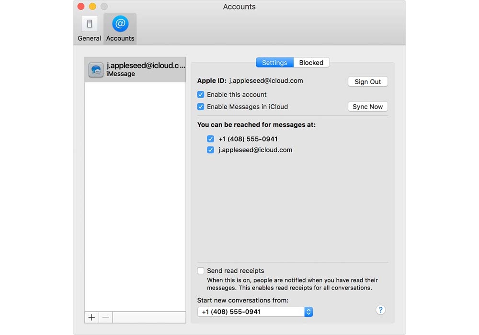This screenshot has height=335, width=479.
Task: Click the yellow minimize window button
Action: coord(92,6)
